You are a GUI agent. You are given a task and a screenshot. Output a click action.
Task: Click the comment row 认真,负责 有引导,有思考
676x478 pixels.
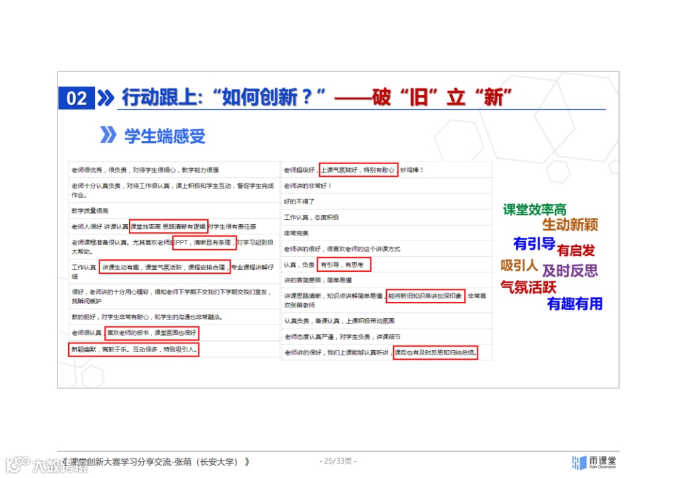(387, 264)
